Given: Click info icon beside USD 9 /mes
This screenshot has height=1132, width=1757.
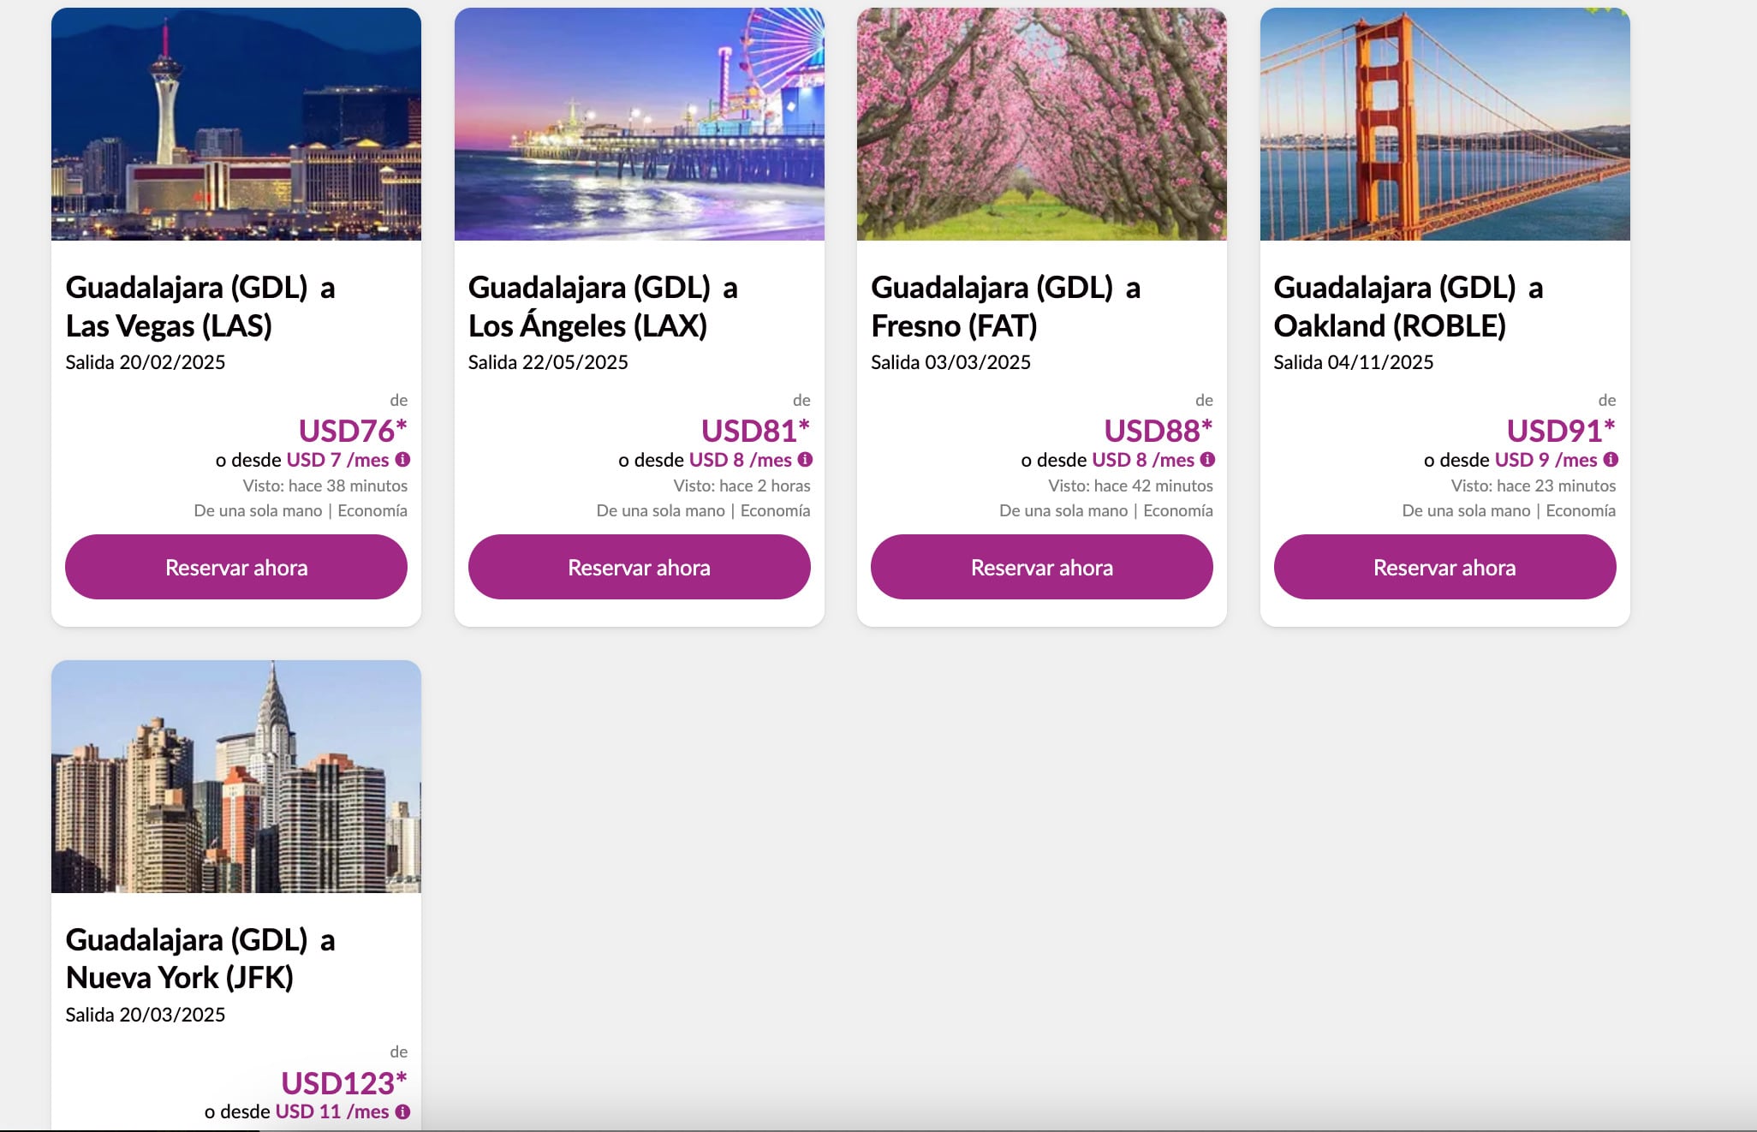Looking at the screenshot, I should [x=1611, y=460].
